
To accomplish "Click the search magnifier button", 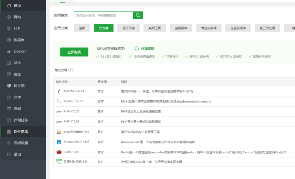I will (x=138, y=15).
